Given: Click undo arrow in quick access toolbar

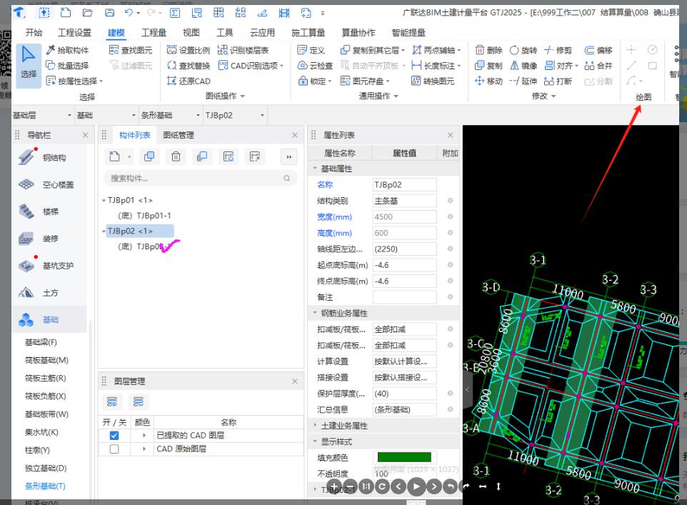Looking at the screenshot, I should click(x=129, y=12).
